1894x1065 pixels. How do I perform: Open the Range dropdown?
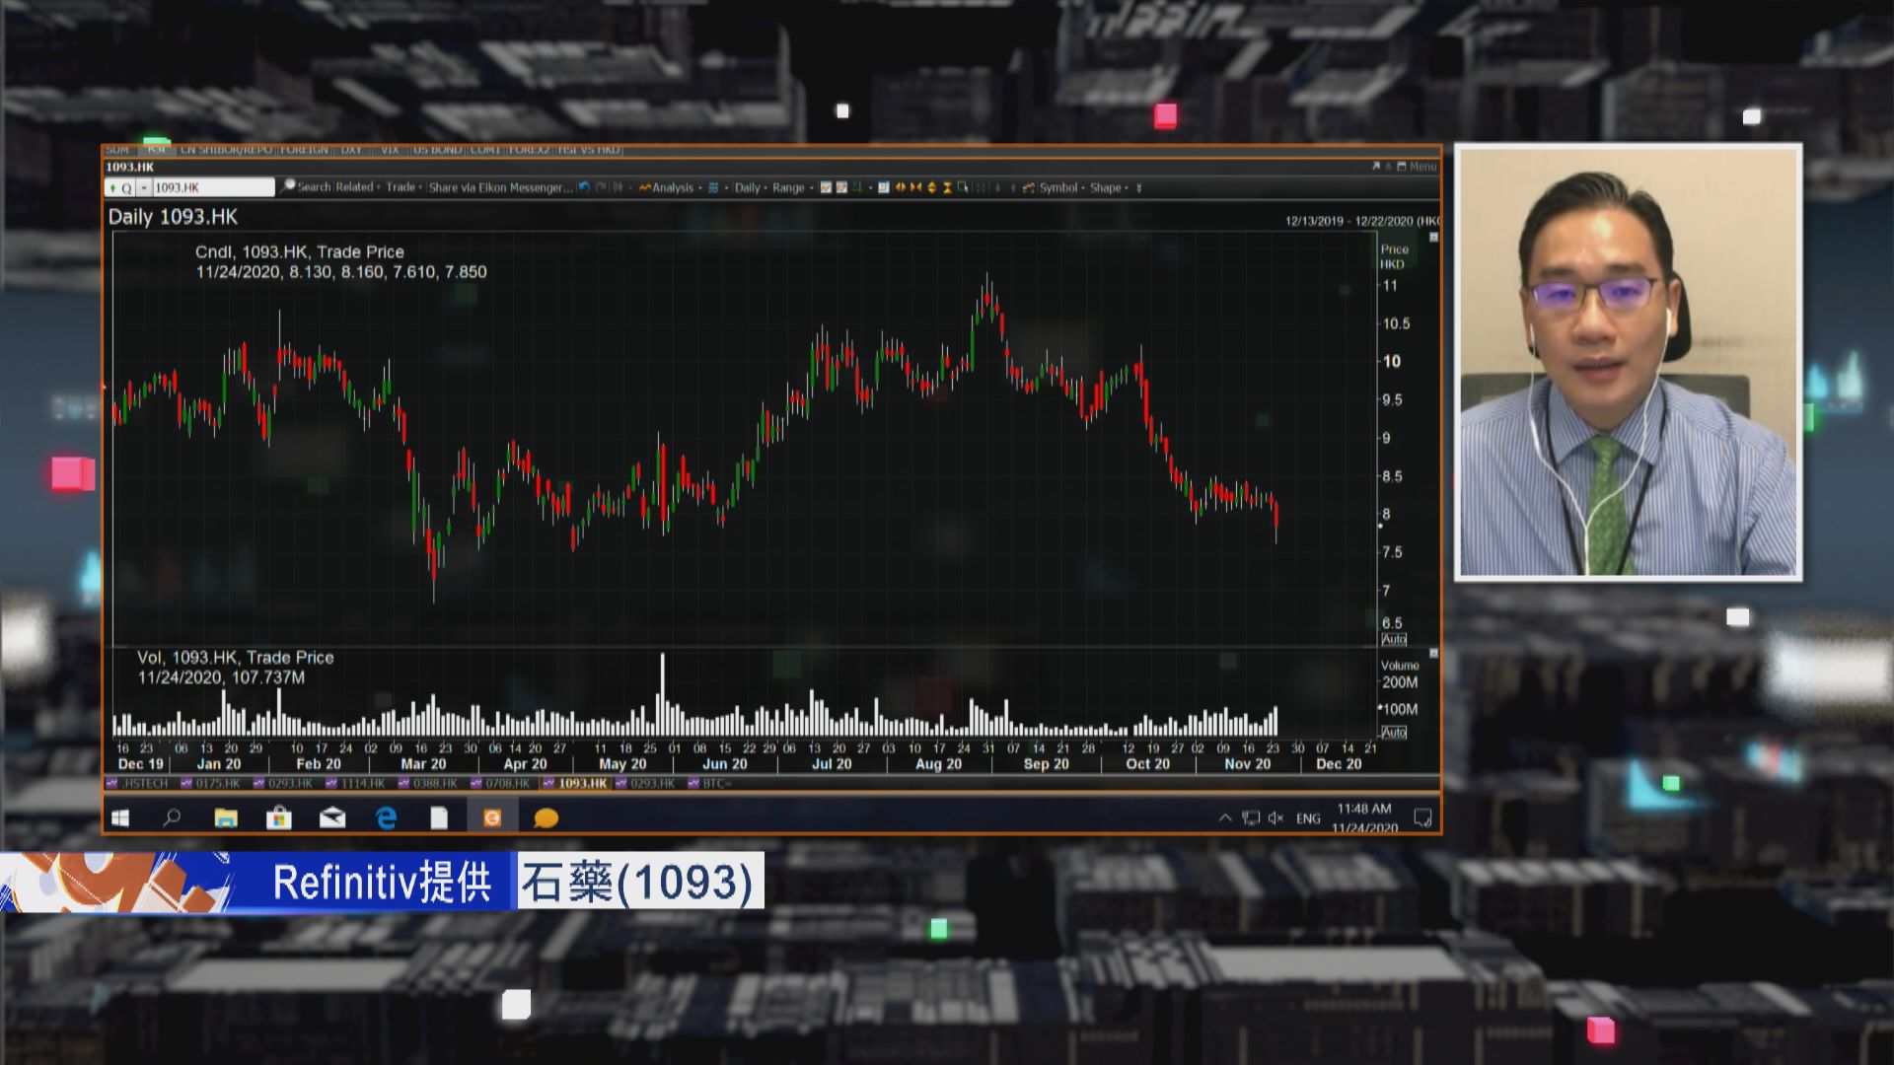(x=788, y=187)
